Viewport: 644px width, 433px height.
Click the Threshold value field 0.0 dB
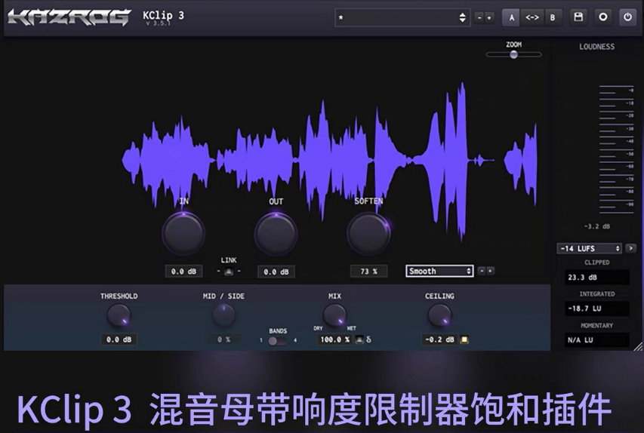[119, 339]
